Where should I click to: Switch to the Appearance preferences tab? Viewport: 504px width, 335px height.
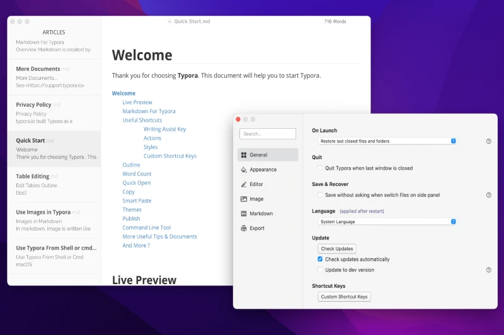(x=268, y=170)
